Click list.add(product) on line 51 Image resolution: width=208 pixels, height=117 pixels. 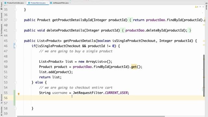56,72
